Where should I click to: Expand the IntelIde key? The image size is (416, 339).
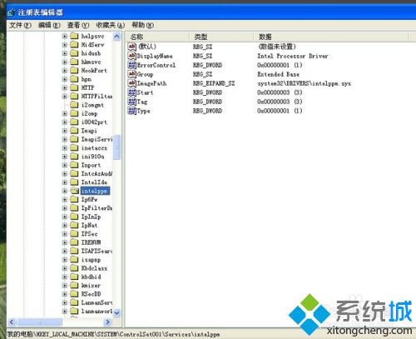(65, 182)
